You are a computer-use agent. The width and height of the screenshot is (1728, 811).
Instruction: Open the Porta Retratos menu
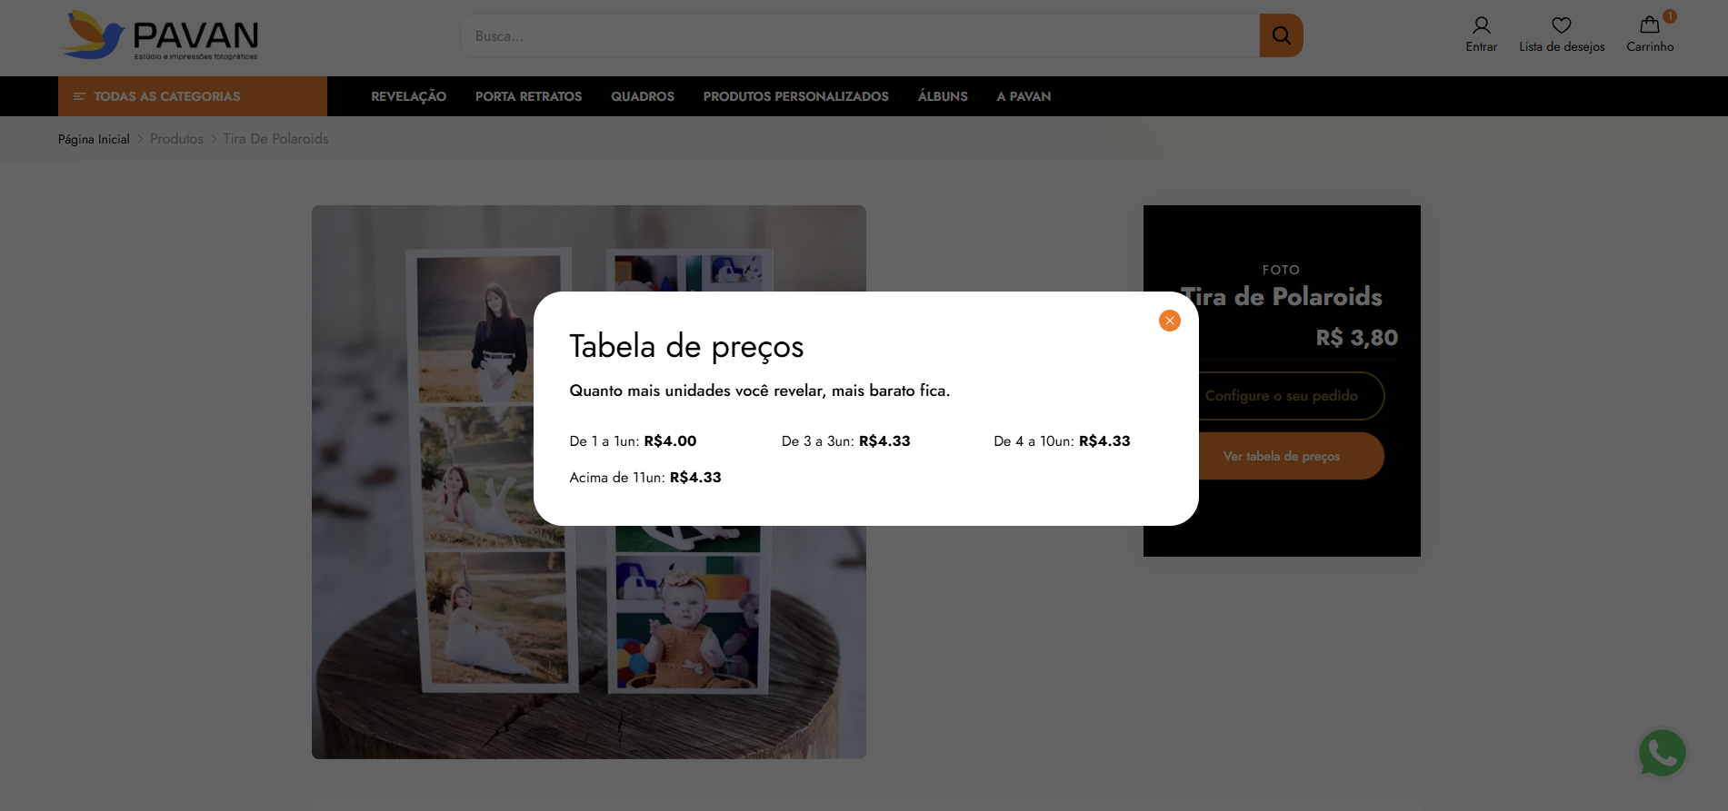coord(528,96)
